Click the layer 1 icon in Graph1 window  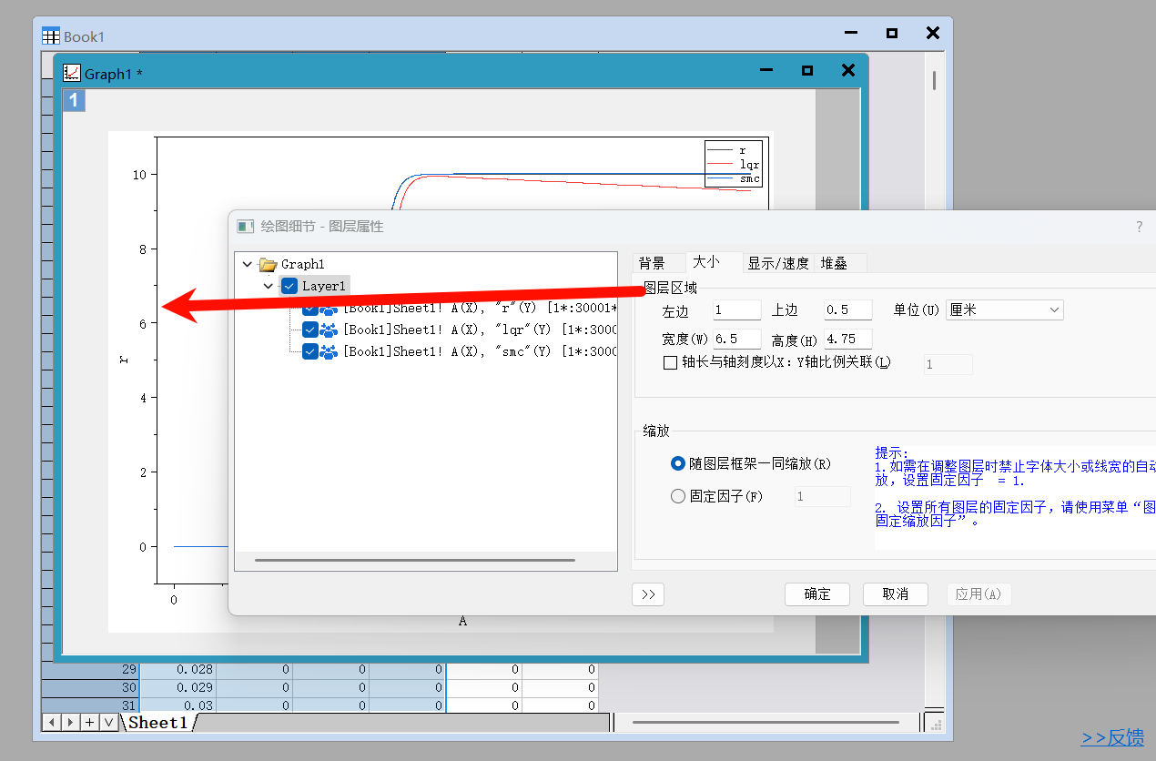pyautogui.click(x=74, y=100)
